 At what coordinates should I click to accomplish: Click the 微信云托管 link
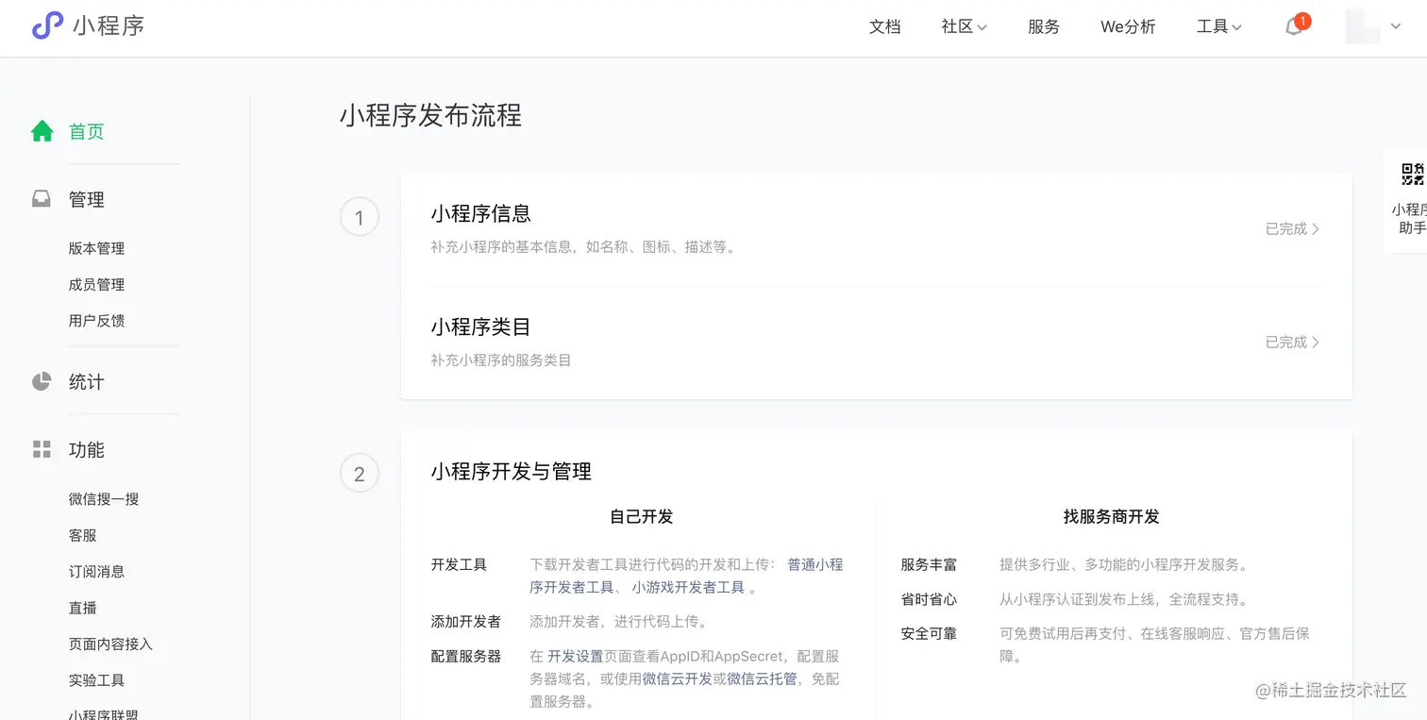(762, 678)
